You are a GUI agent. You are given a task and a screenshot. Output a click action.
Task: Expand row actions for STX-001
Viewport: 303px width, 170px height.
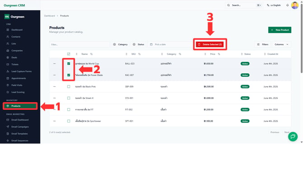[54, 98]
